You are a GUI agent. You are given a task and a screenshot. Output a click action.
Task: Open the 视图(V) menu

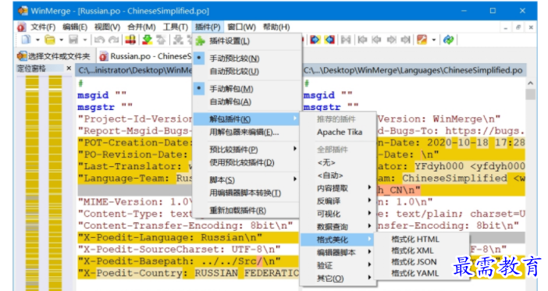[107, 27]
